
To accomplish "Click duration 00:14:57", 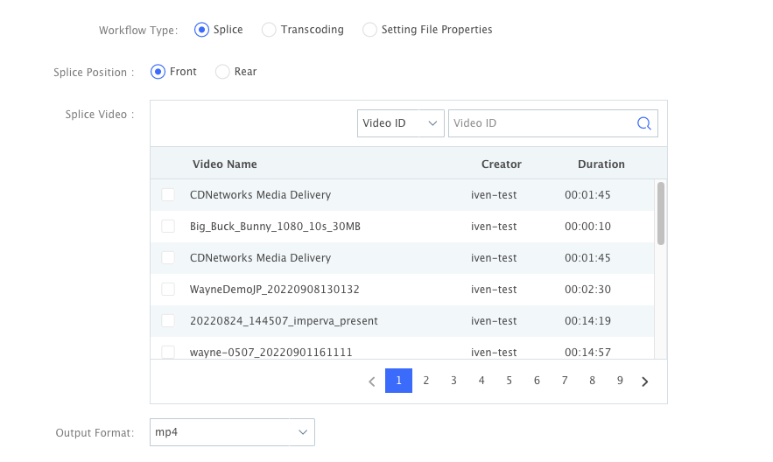I will tap(587, 353).
